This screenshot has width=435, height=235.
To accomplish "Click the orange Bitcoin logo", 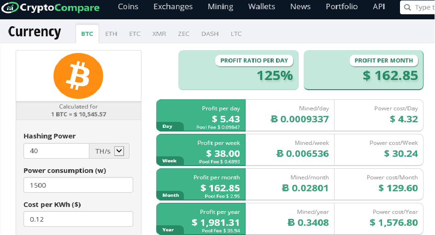I will pyautogui.click(x=78, y=76).
